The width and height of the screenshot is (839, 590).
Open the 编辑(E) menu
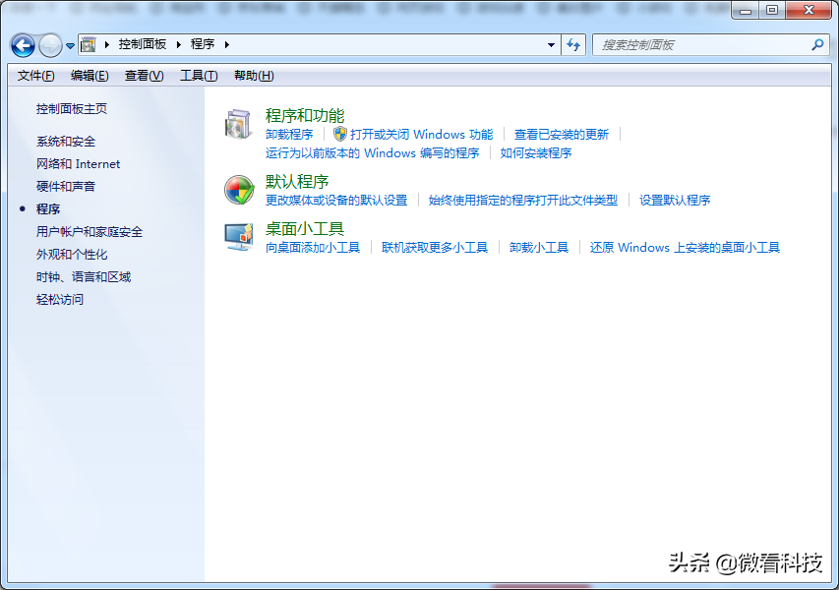(90, 76)
